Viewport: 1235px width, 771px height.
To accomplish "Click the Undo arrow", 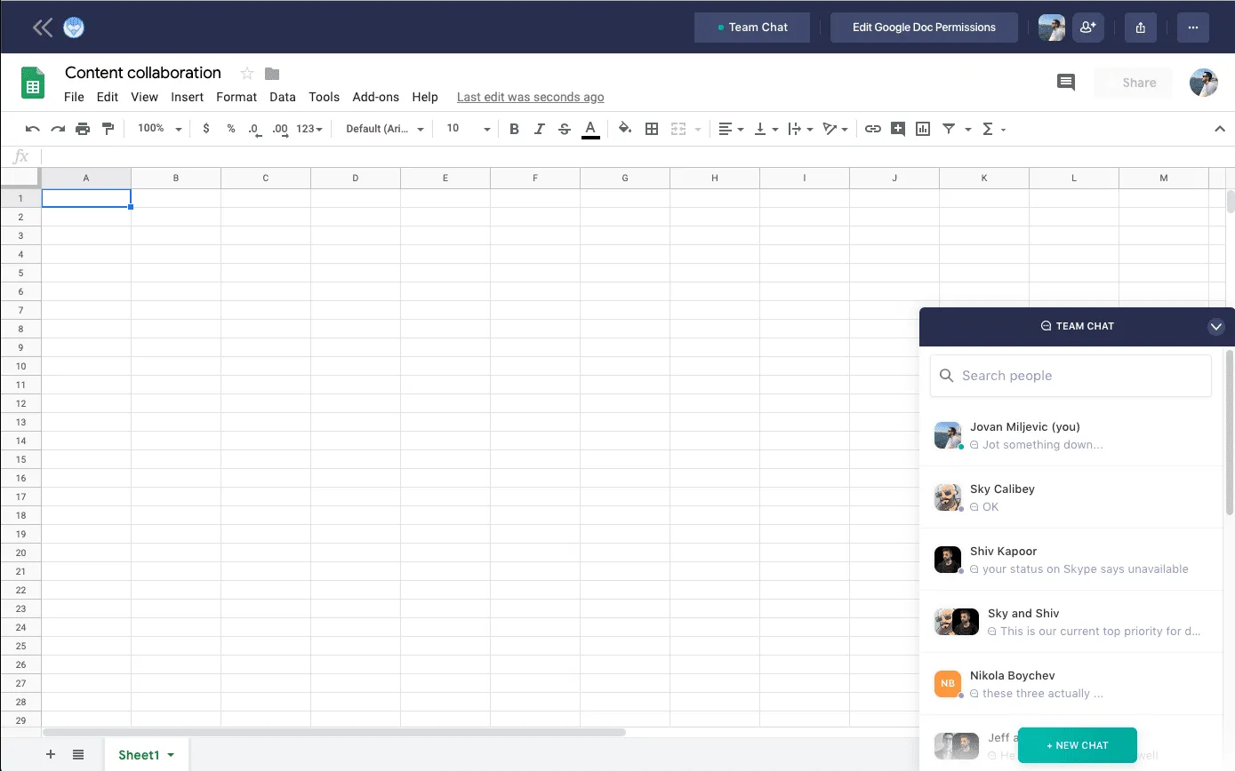I will click(x=32, y=129).
